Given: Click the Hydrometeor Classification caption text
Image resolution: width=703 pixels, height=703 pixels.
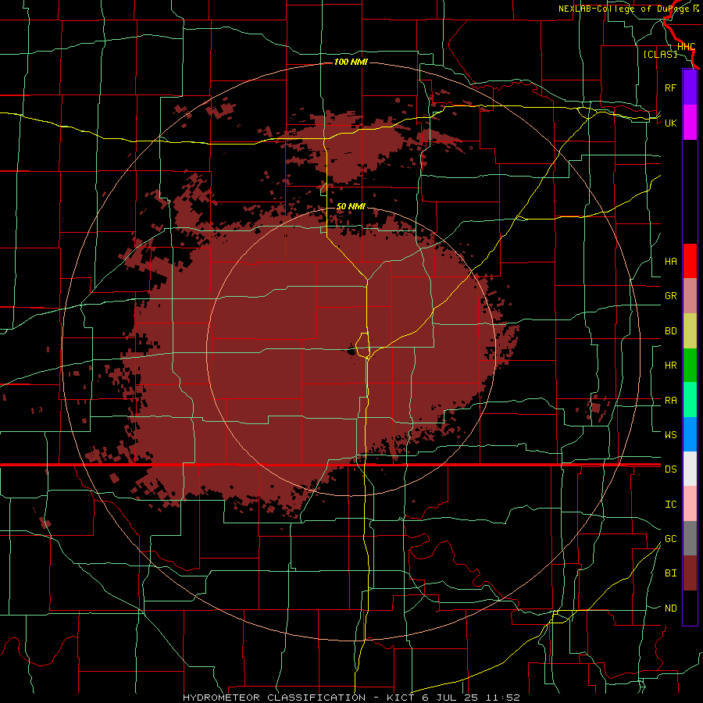Looking at the screenshot, I should [x=351, y=698].
